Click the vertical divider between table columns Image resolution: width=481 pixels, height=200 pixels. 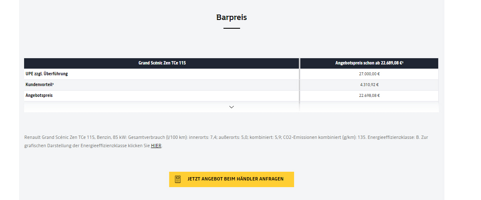tap(300, 84)
